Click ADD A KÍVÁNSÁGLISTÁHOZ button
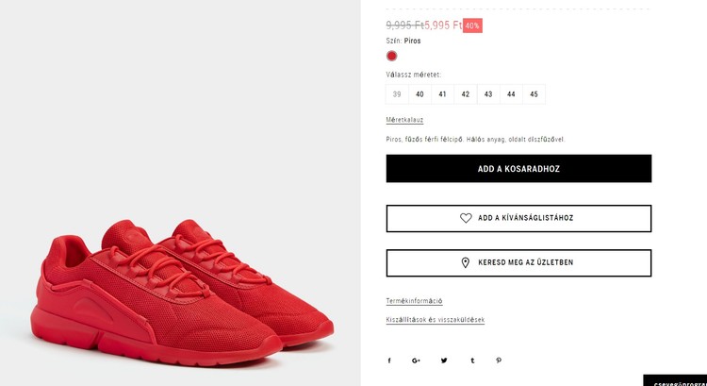707x386 pixels. pos(518,218)
